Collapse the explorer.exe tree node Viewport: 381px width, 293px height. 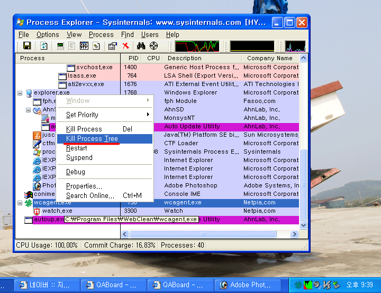(20, 93)
